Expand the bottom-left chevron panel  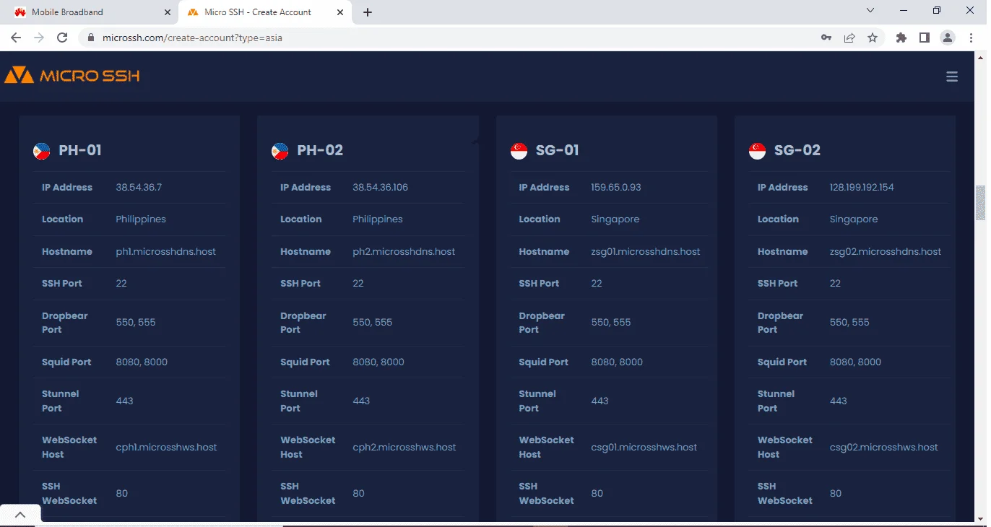[20, 515]
